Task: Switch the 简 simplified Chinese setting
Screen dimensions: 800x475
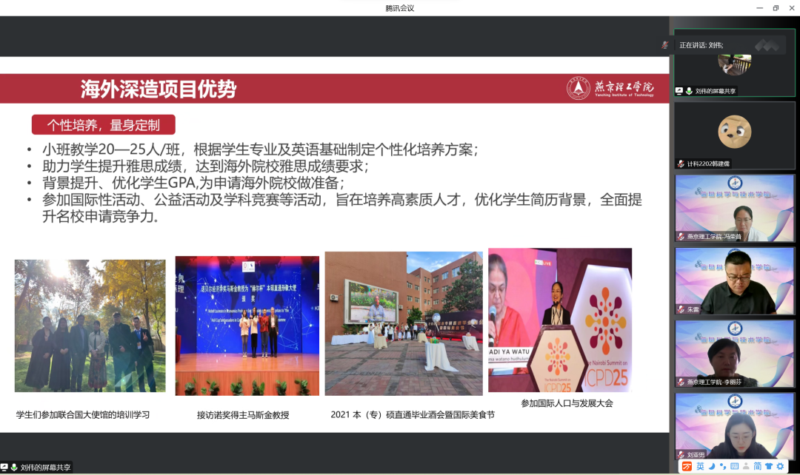Action: tap(758, 466)
